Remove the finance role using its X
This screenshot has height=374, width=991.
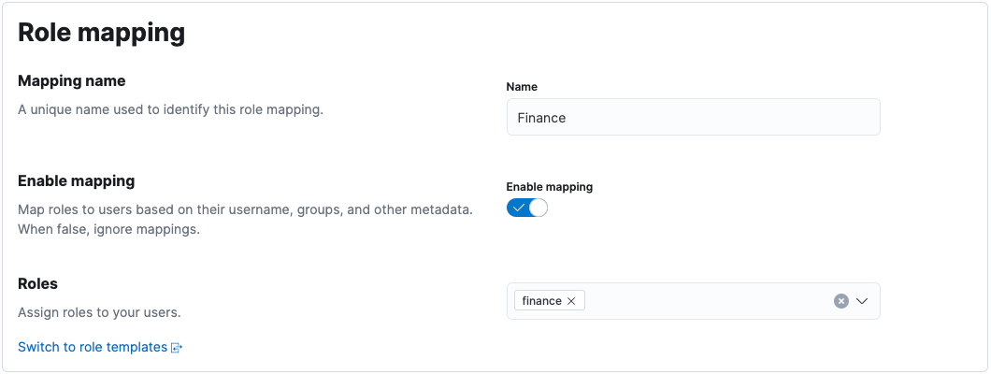[x=571, y=301]
